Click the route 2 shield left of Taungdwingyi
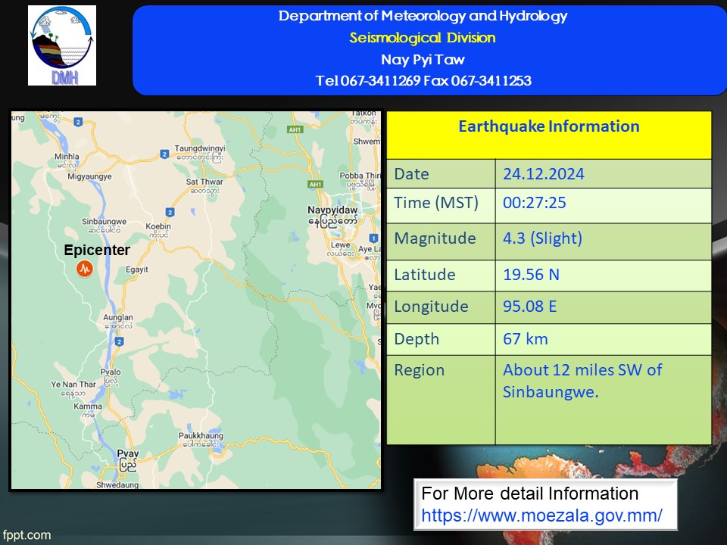Screen dimensions: 727x545 click(164, 154)
